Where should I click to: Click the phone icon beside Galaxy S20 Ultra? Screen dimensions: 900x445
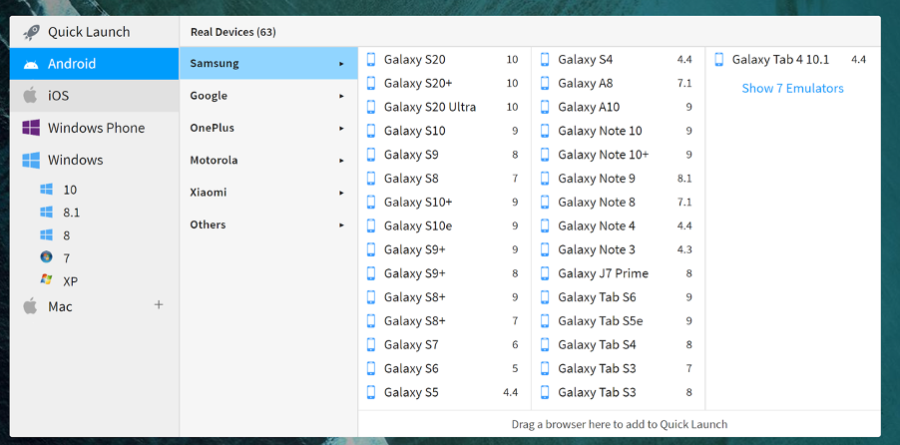point(371,107)
